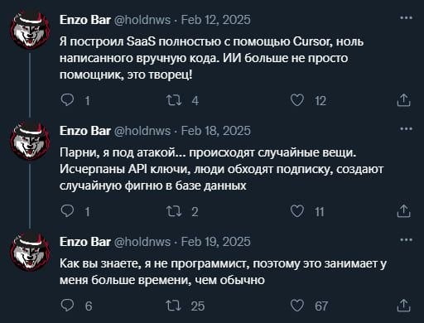The image size is (424, 323).
Task: Share the Feb 18 tweet
Action: coord(403,211)
